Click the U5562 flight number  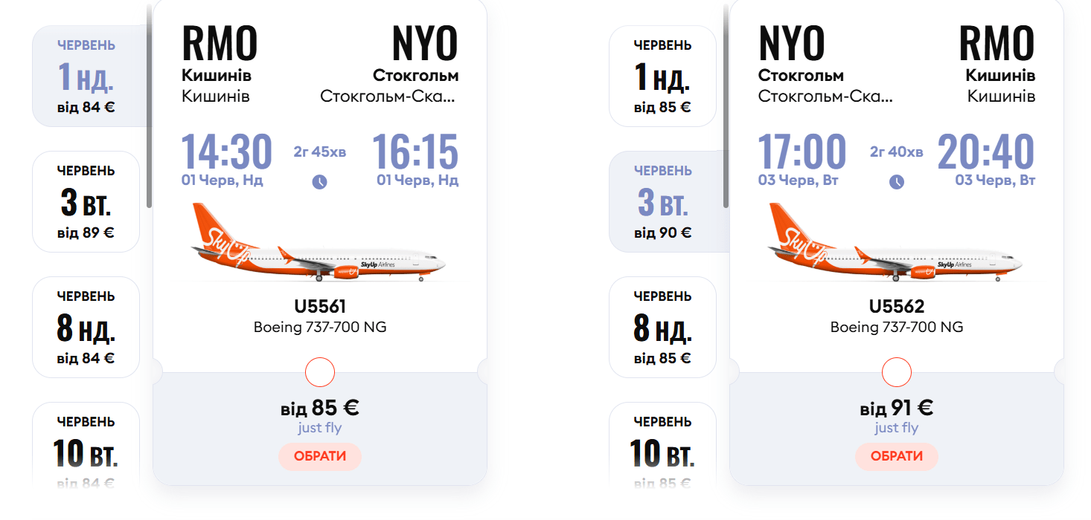pyautogui.click(x=897, y=307)
